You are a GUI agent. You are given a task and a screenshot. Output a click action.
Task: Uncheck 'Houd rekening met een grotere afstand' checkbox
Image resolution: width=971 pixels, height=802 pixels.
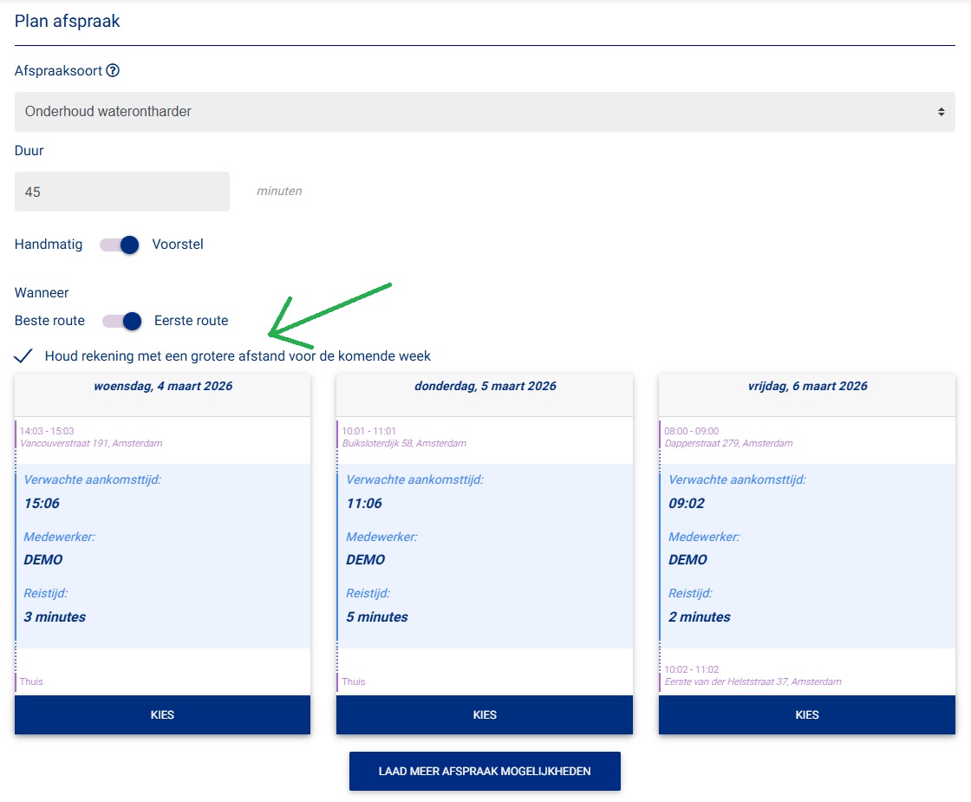click(24, 355)
